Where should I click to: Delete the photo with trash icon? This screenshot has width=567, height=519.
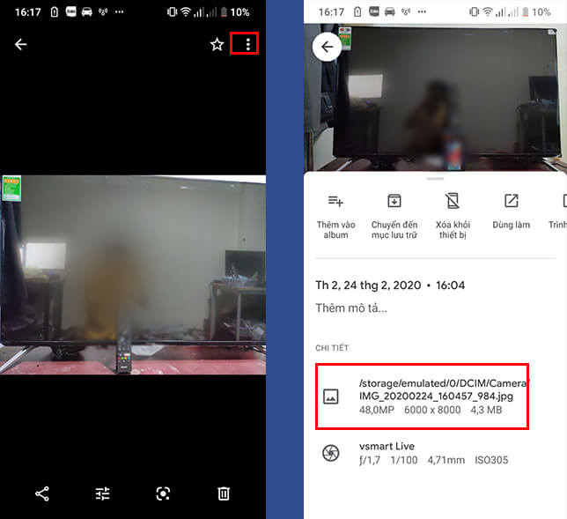(224, 493)
